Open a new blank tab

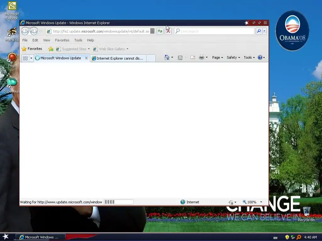pos(151,58)
